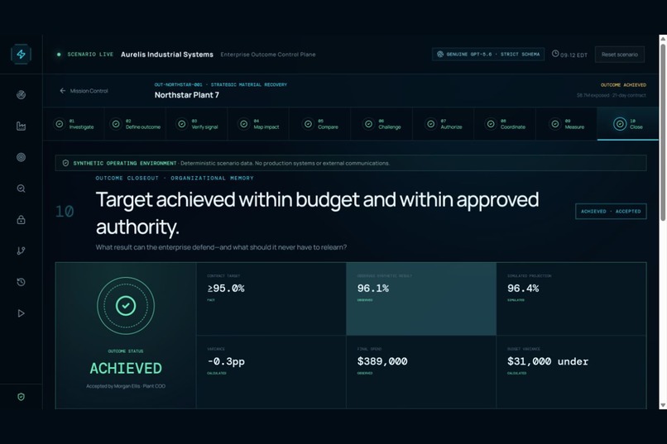Click the Northstar Plant 7 heading
Viewport: 667px width, 444px height.
point(187,95)
